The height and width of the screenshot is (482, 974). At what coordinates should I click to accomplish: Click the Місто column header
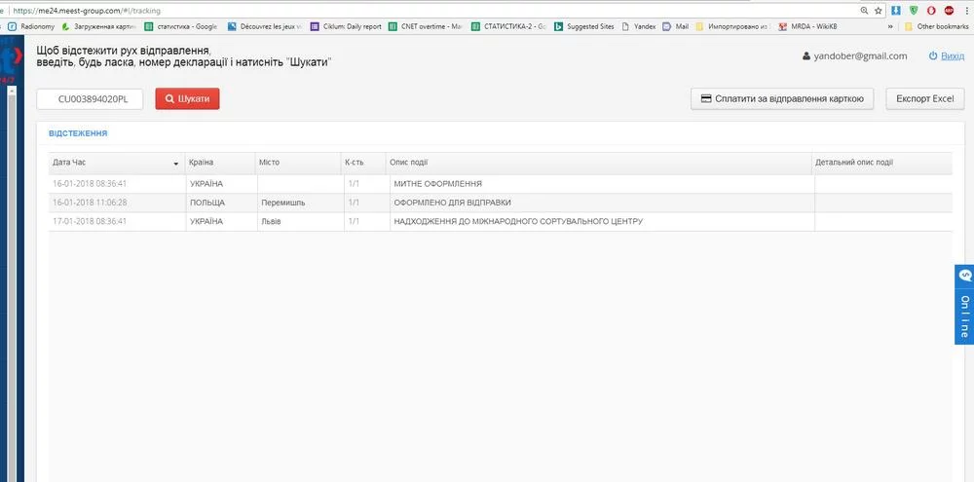[x=298, y=162]
